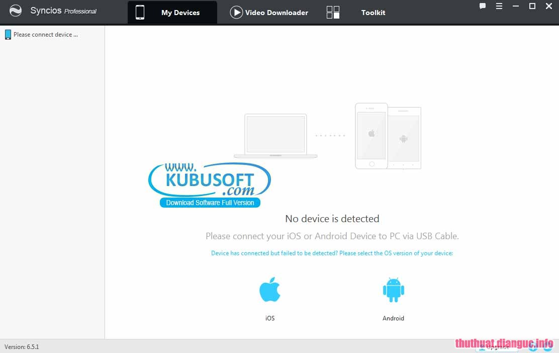Click the 'Syncios Professional' title text
Image resolution: width=559 pixels, height=353 pixels.
pyautogui.click(x=63, y=11)
